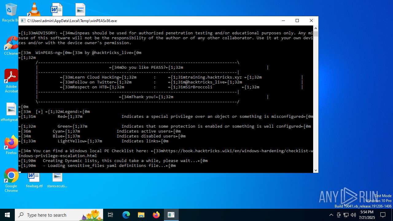Click the console vertical scrollbar thumb
This screenshot has width=393, height=221.
pos(316,34)
